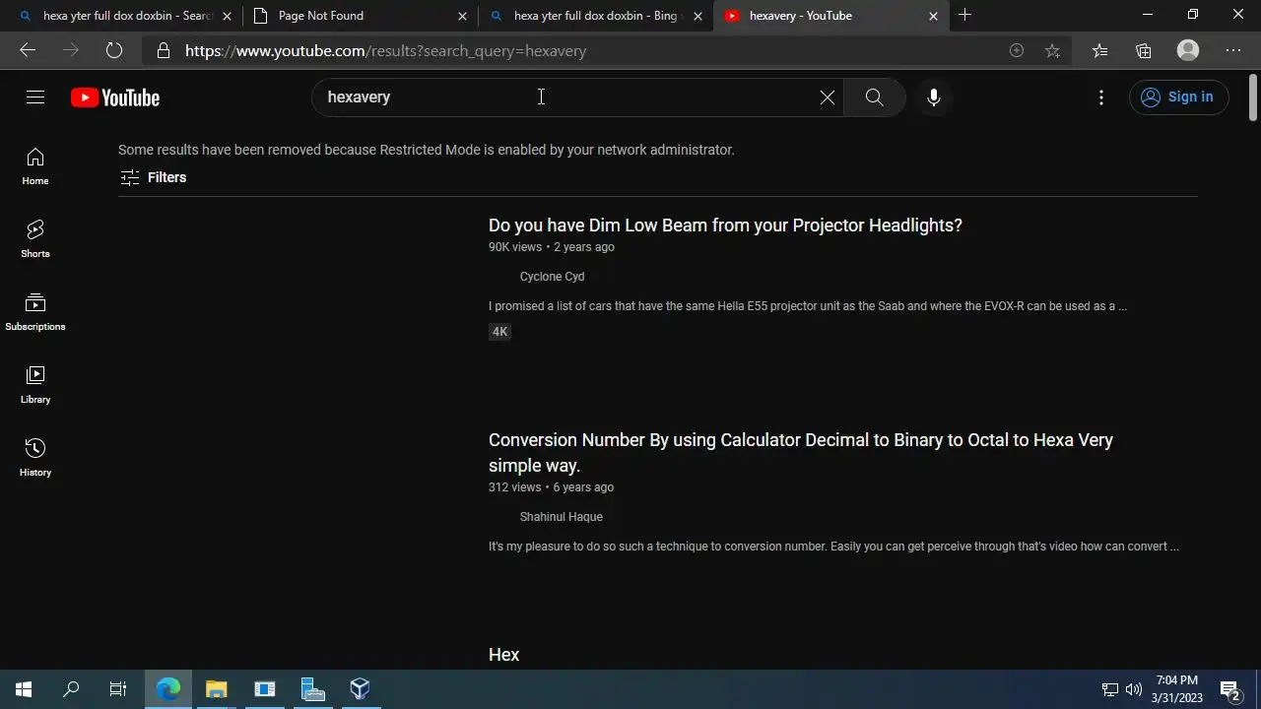Open search Filters
The image size is (1261, 709).
tap(154, 177)
